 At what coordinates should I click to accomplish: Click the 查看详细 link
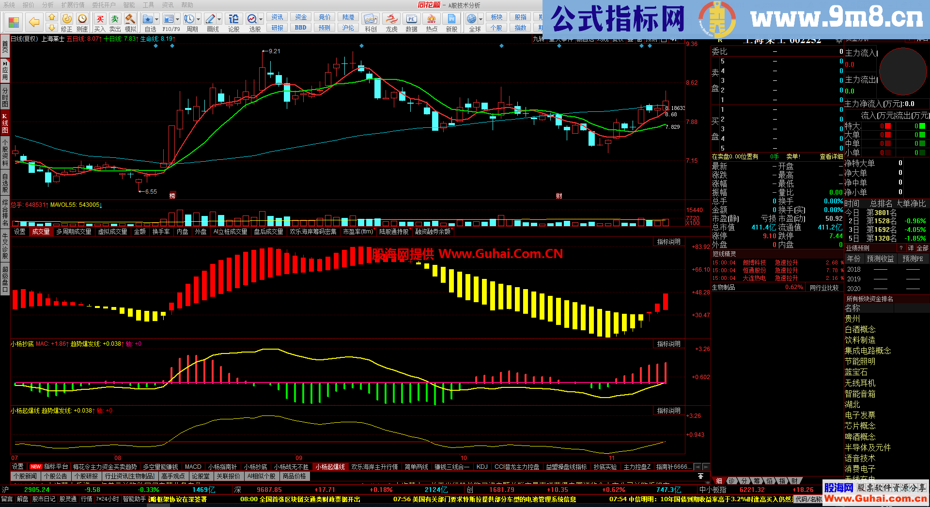(831, 156)
